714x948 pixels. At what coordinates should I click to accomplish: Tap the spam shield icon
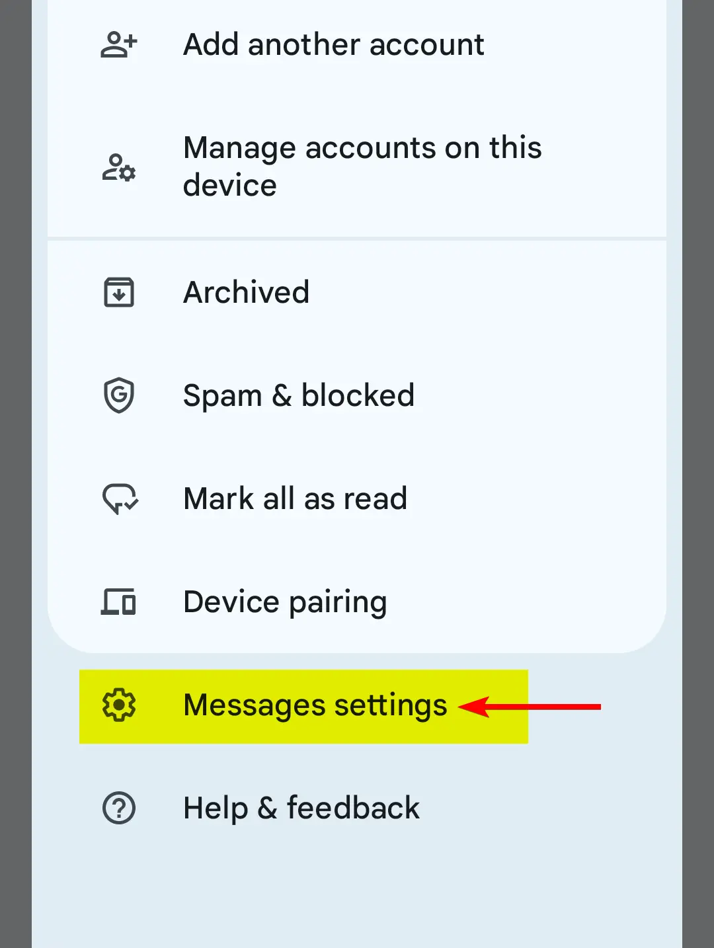coord(119,395)
